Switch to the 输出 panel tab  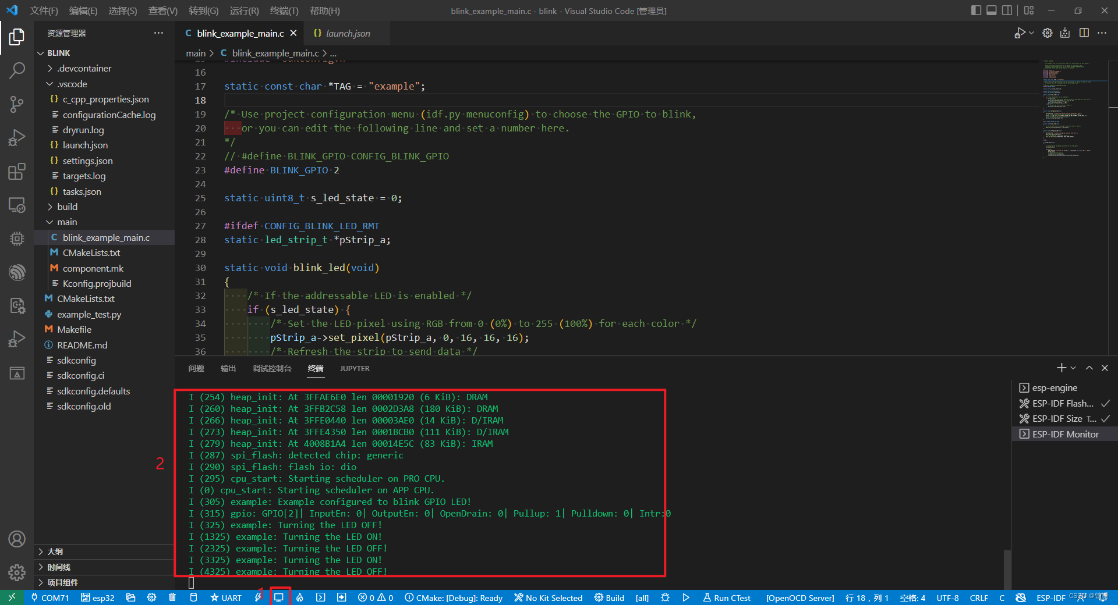(228, 368)
